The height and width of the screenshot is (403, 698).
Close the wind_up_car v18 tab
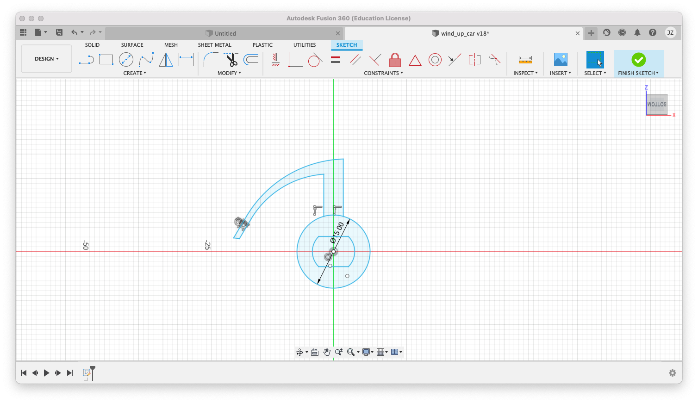coord(578,33)
